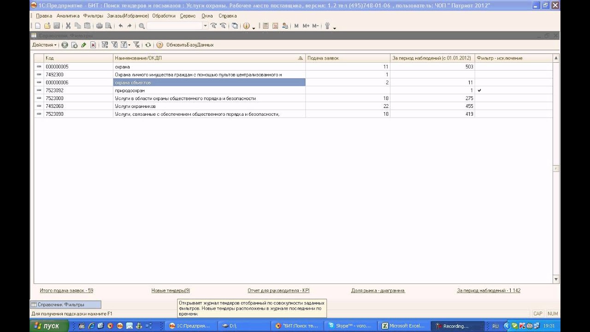Click the Cut scissors icon
This screenshot has height=332, width=590.
(68, 26)
